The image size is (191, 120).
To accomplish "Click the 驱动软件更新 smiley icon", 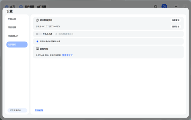I will (x=37, y=20).
